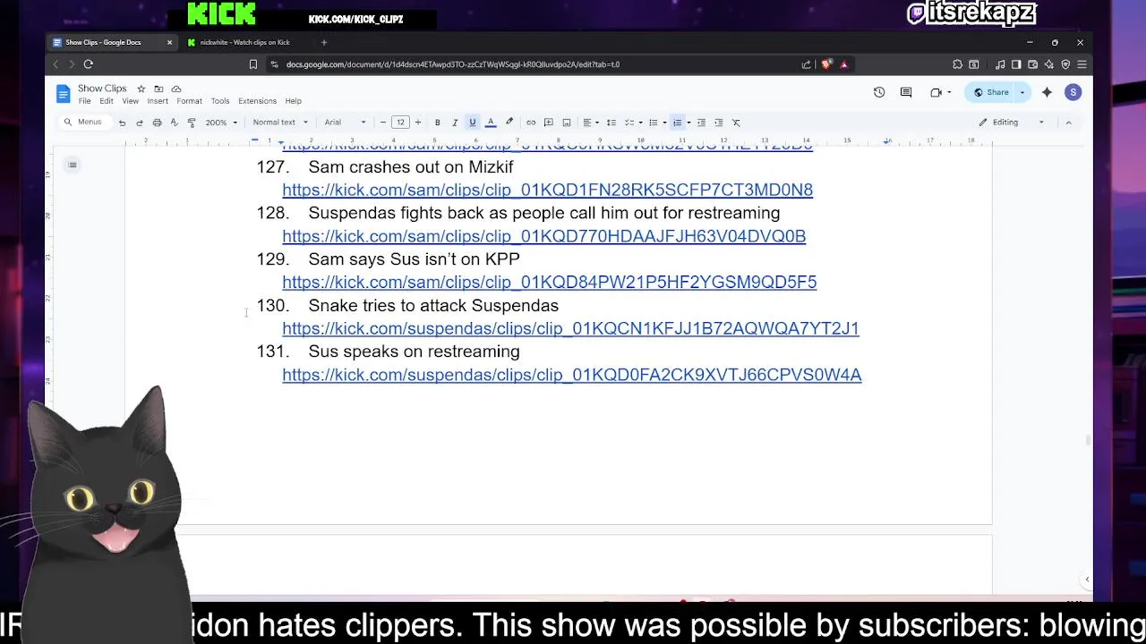The height and width of the screenshot is (644, 1146).
Task: Open version history clock icon
Action: click(879, 92)
